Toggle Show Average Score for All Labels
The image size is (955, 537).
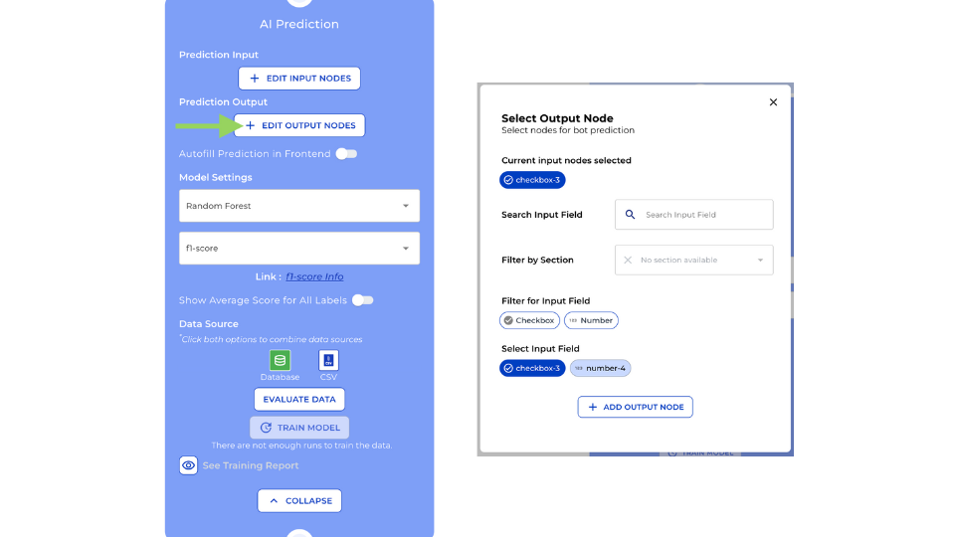tap(362, 300)
